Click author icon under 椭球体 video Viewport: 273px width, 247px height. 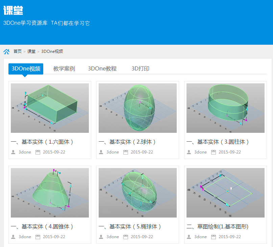coord(101,237)
